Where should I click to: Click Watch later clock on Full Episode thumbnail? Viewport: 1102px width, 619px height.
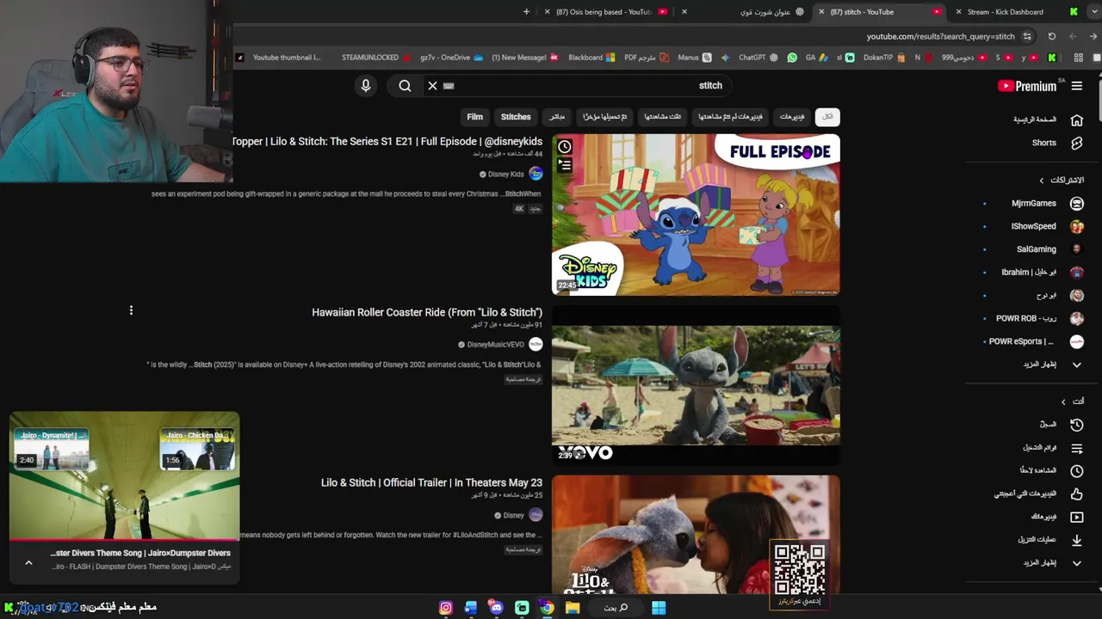tap(565, 147)
